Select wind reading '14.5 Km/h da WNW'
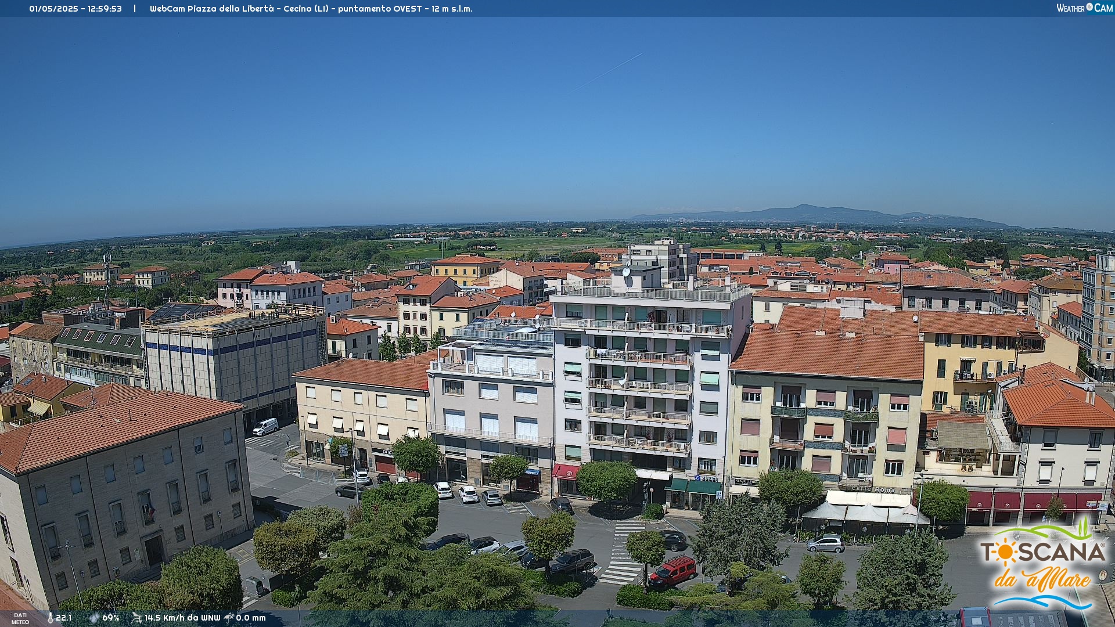The image size is (1115, 627). [182, 618]
